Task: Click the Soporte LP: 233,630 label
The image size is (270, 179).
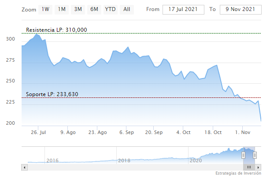Action: tap(55, 94)
